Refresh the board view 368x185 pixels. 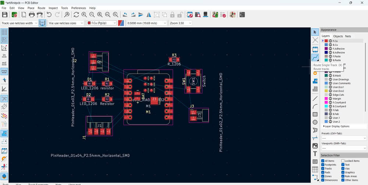click(76, 15)
